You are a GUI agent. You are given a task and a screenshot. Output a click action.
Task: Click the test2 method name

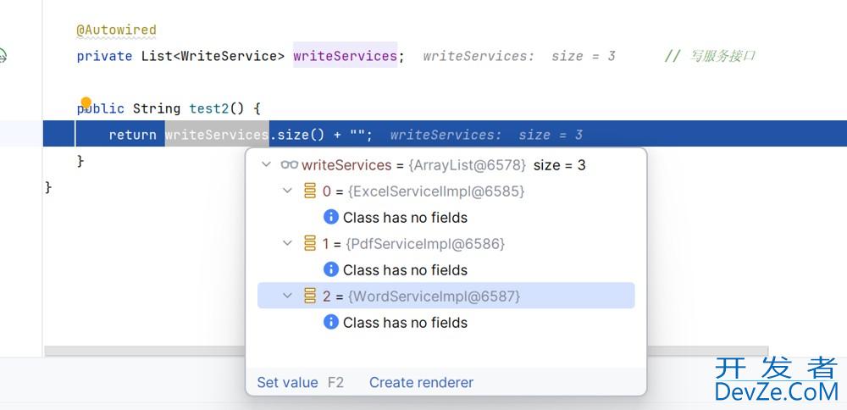tap(208, 108)
